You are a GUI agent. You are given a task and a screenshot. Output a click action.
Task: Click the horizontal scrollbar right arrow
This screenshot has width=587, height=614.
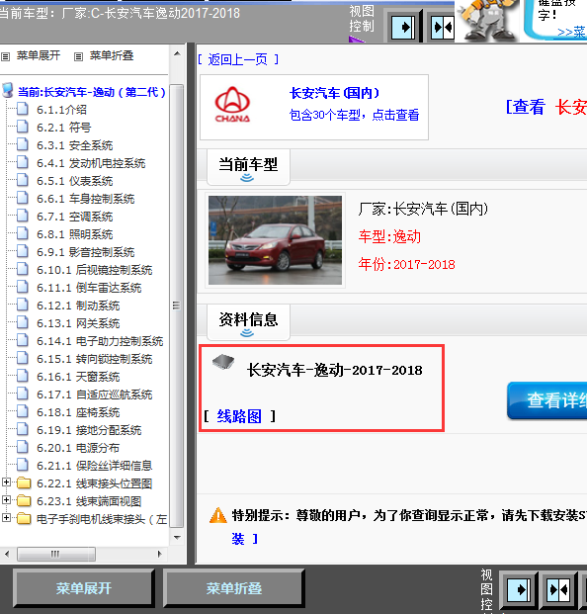point(159,554)
